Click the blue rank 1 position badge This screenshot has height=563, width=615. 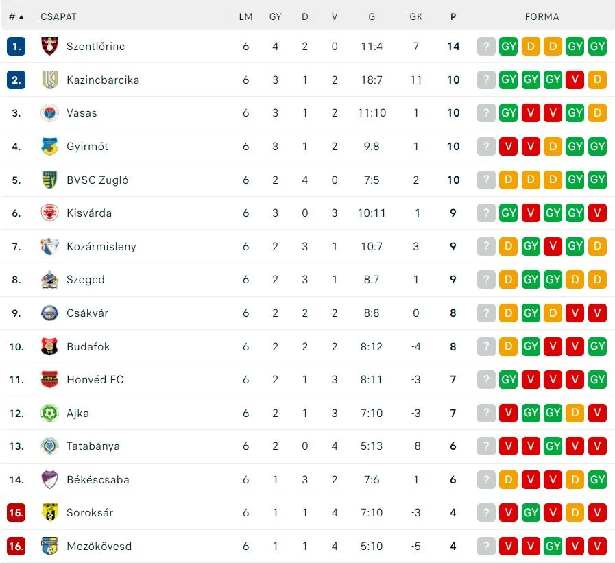[x=16, y=46]
